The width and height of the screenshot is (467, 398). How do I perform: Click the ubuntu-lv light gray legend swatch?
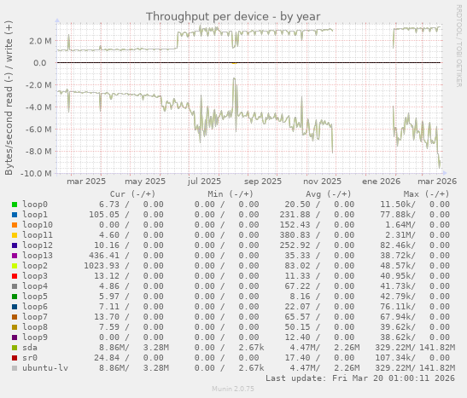click(x=15, y=368)
